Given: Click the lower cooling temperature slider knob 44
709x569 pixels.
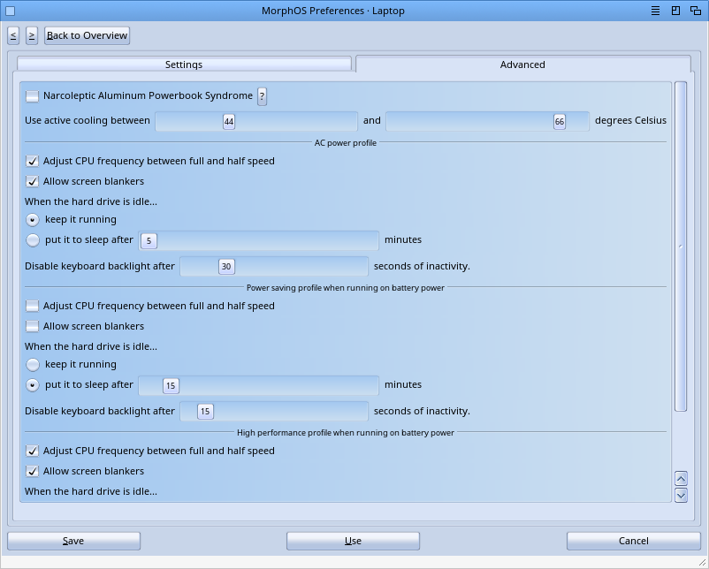Looking at the screenshot, I should pos(229,122).
